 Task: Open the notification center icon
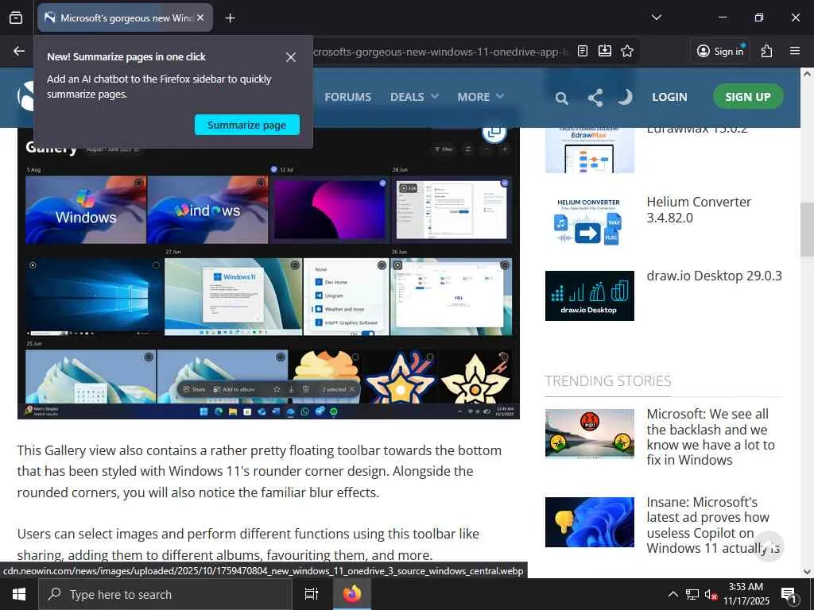pos(789,595)
